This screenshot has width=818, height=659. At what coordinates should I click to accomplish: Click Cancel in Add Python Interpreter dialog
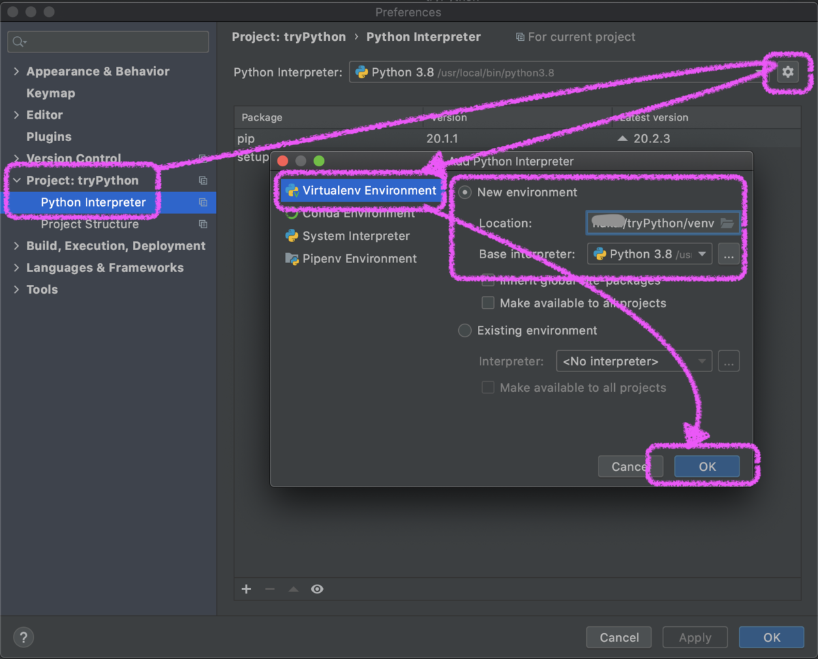(631, 466)
